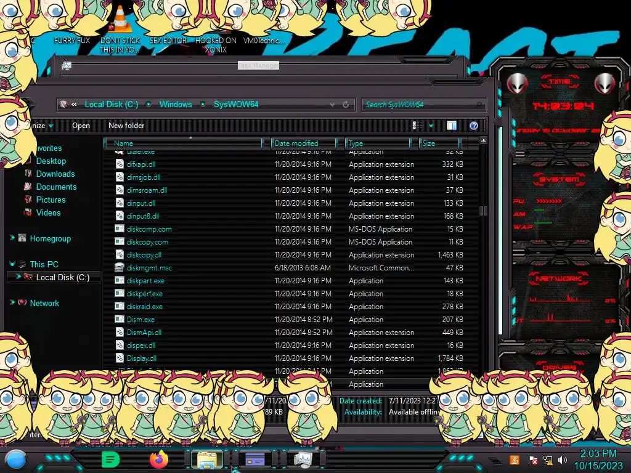Screen dimensions: 631x473
Task: Click the Open toolbar button
Action: [81, 126]
